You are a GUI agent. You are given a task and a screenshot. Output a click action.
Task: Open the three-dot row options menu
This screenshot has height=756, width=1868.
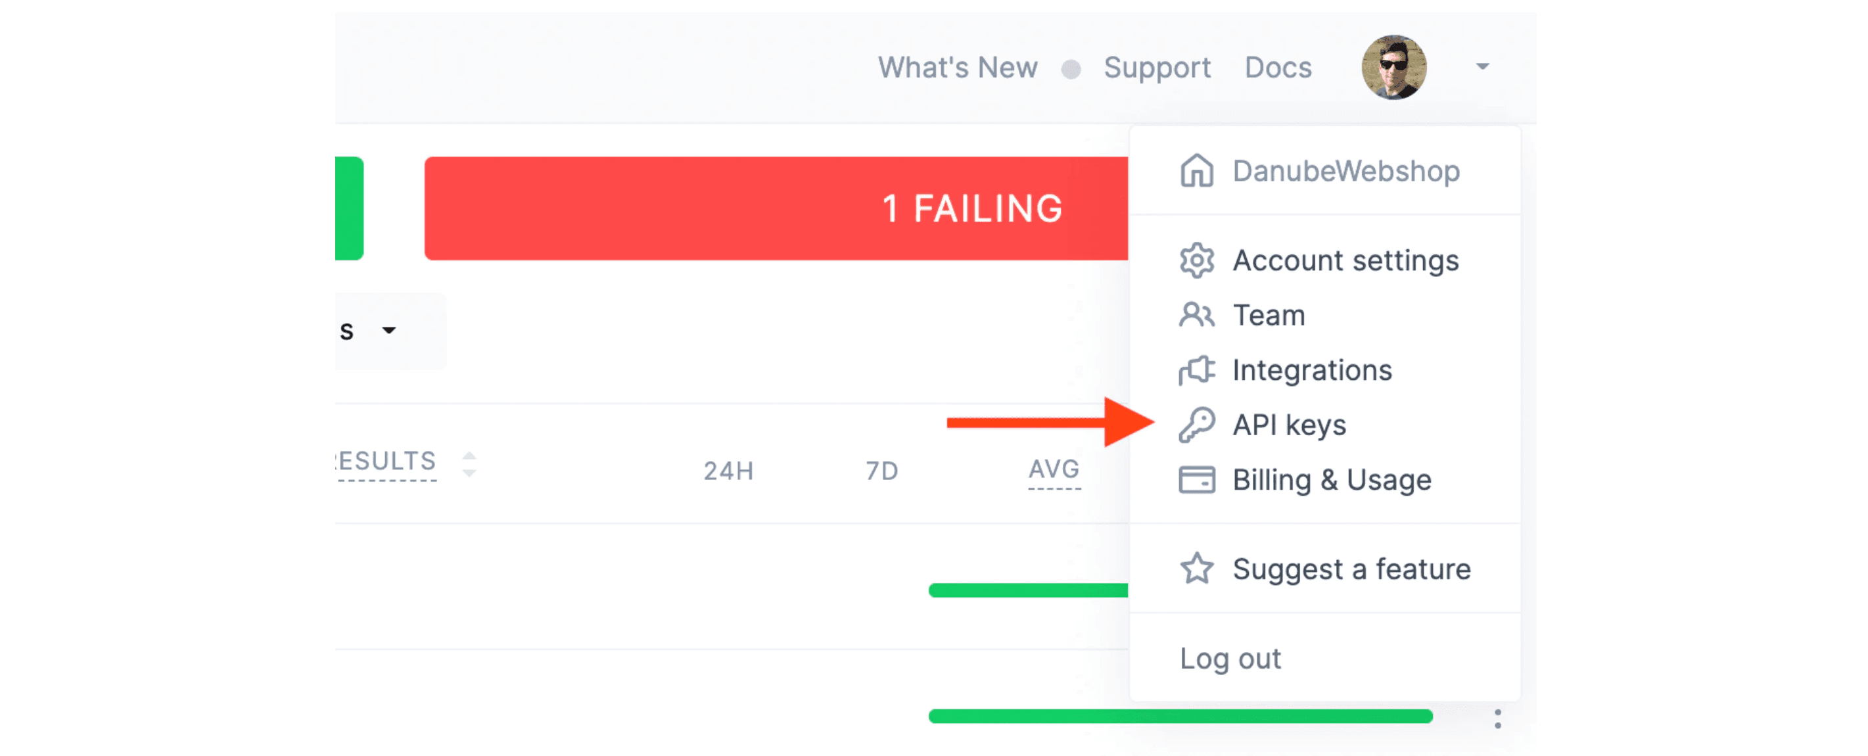pyautogui.click(x=1497, y=719)
